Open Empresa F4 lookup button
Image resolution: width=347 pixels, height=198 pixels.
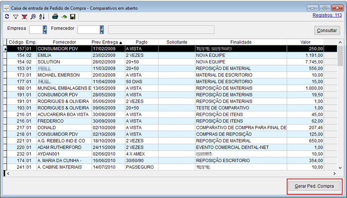45,30
